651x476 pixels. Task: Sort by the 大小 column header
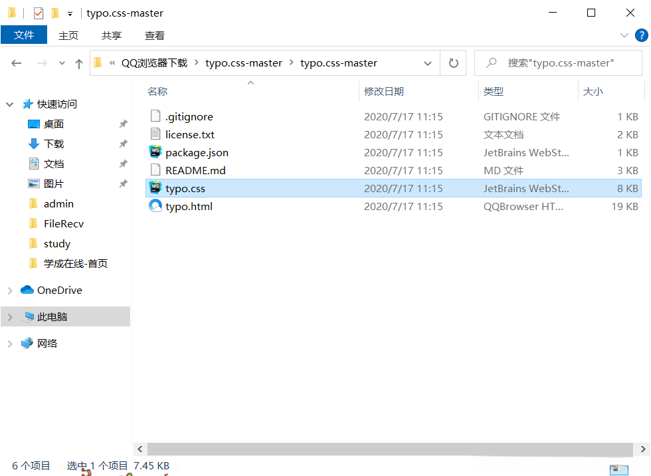pyautogui.click(x=593, y=91)
